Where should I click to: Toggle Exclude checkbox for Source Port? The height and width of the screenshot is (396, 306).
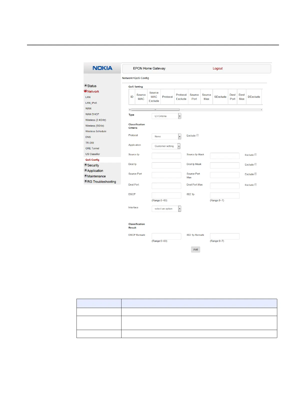point(255,174)
